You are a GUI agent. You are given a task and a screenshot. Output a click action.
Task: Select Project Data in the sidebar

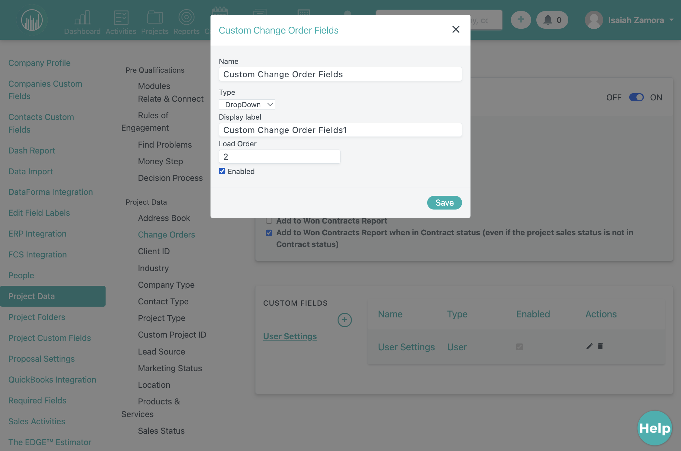tap(53, 296)
